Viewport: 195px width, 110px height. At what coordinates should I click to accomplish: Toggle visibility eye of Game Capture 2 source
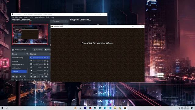tap(45, 61)
